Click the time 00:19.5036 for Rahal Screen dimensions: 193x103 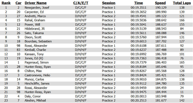[138, 20]
